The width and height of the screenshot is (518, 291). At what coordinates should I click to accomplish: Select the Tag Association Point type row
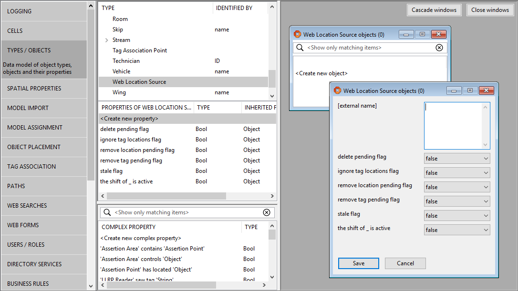tap(183, 50)
